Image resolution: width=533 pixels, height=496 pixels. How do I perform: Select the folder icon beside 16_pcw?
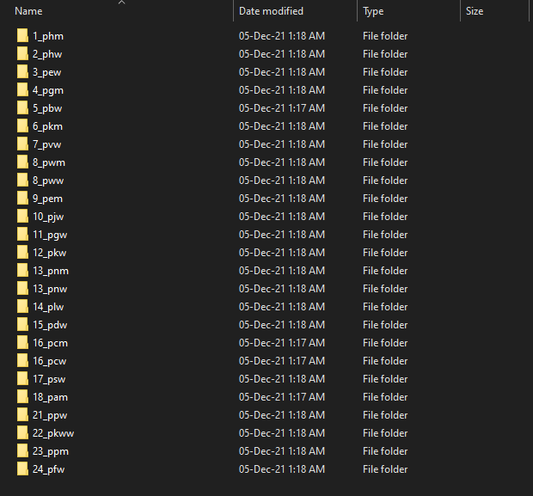tap(22, 361)
